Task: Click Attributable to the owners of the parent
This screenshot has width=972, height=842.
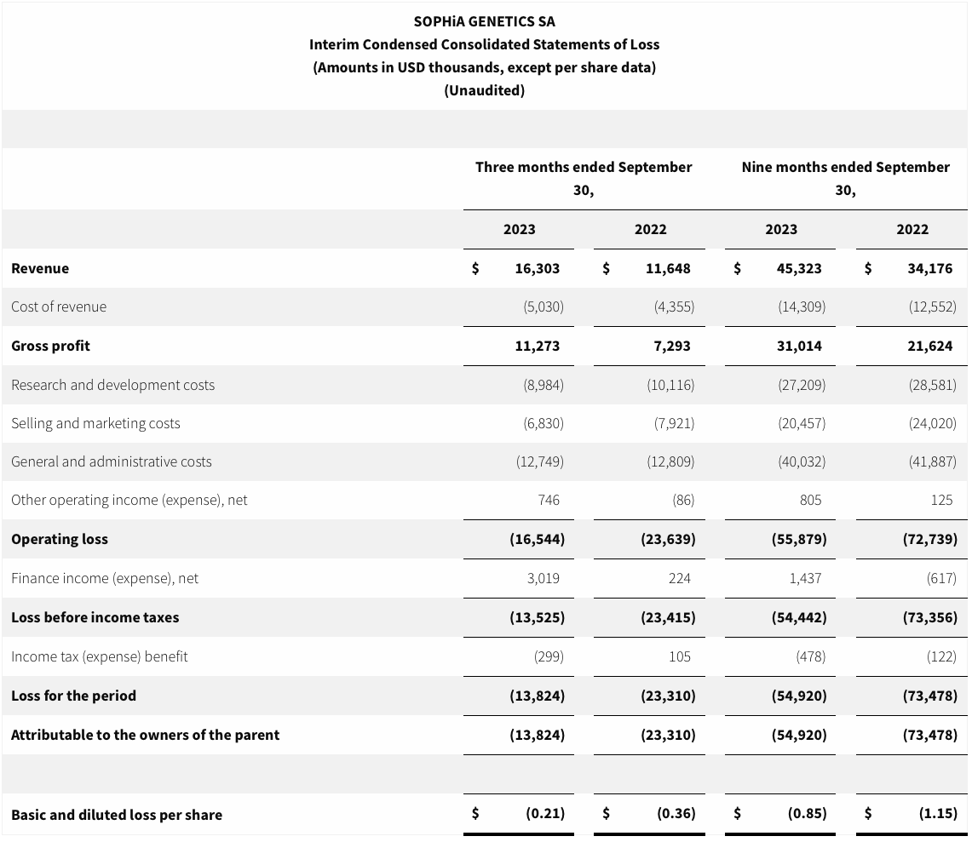Action: (145, 735)
